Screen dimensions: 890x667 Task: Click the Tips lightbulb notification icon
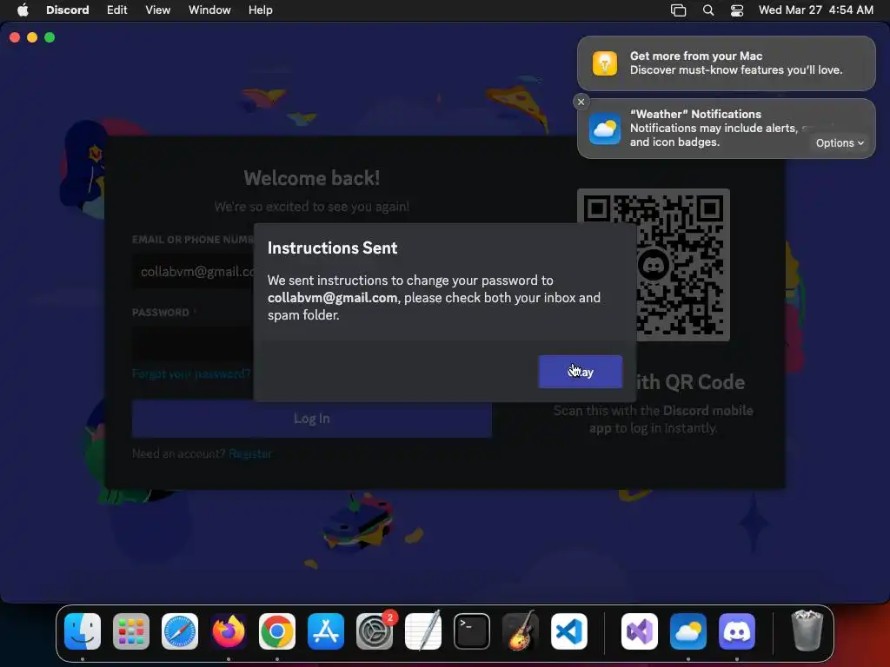pyautogui.click(x=605, y=63)
